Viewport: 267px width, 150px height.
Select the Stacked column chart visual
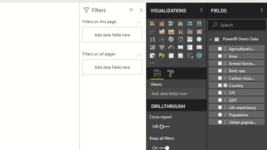(x=162, y=23)
